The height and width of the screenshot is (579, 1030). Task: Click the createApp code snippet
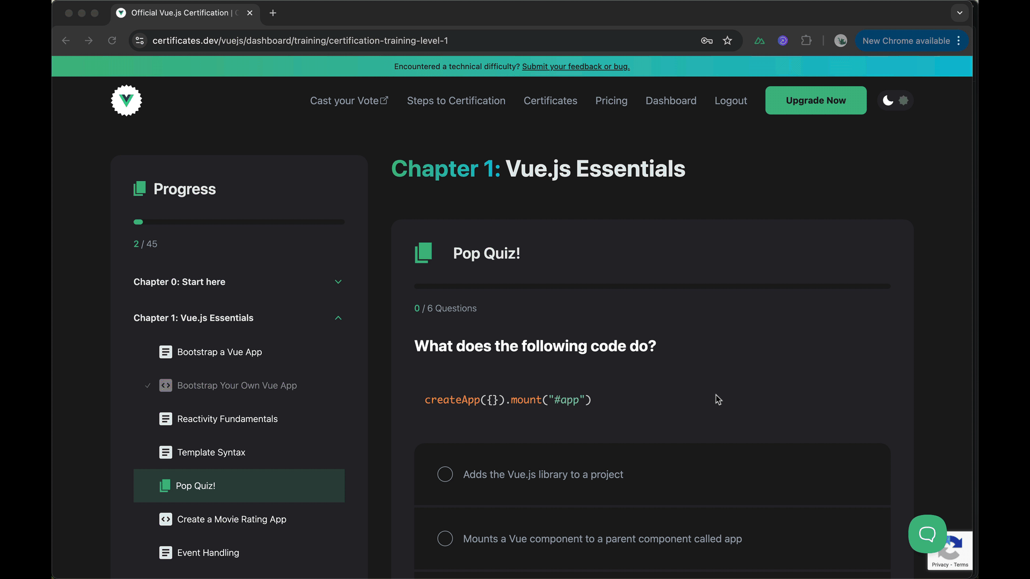coord(507,400)
